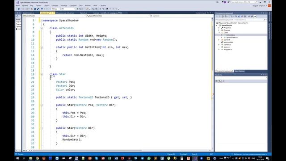Collapse the Star(Vector2 Pos, Vector2 Dir) constructor
286x161 pixels.
click(42, 105)
